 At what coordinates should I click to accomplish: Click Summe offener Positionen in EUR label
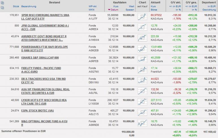[23, 131]
